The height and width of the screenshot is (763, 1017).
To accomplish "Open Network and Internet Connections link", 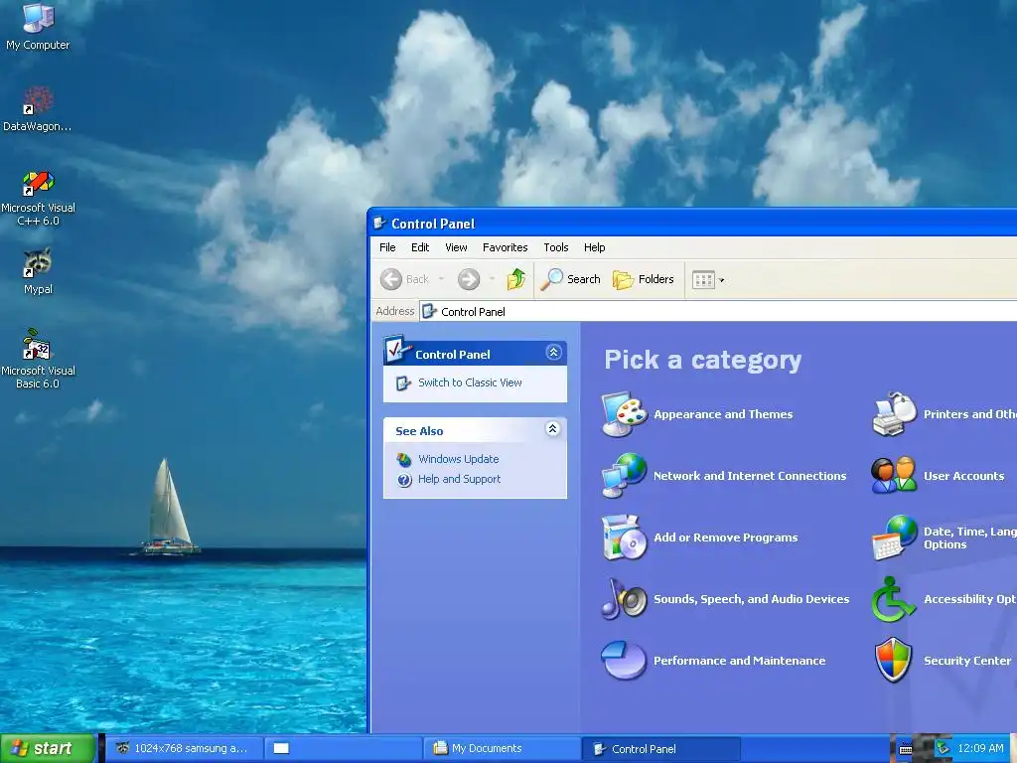I will tap(750, 476).
